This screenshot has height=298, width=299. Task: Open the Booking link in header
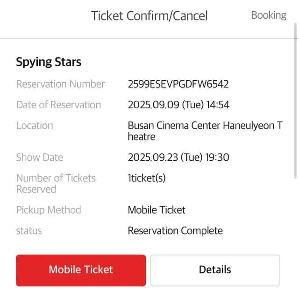point(269,15)
